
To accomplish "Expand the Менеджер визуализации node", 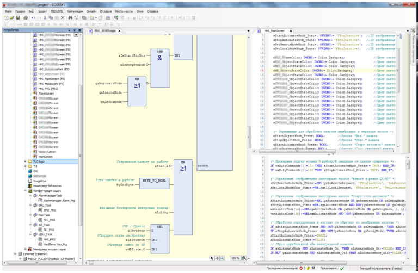I will 25,248.
